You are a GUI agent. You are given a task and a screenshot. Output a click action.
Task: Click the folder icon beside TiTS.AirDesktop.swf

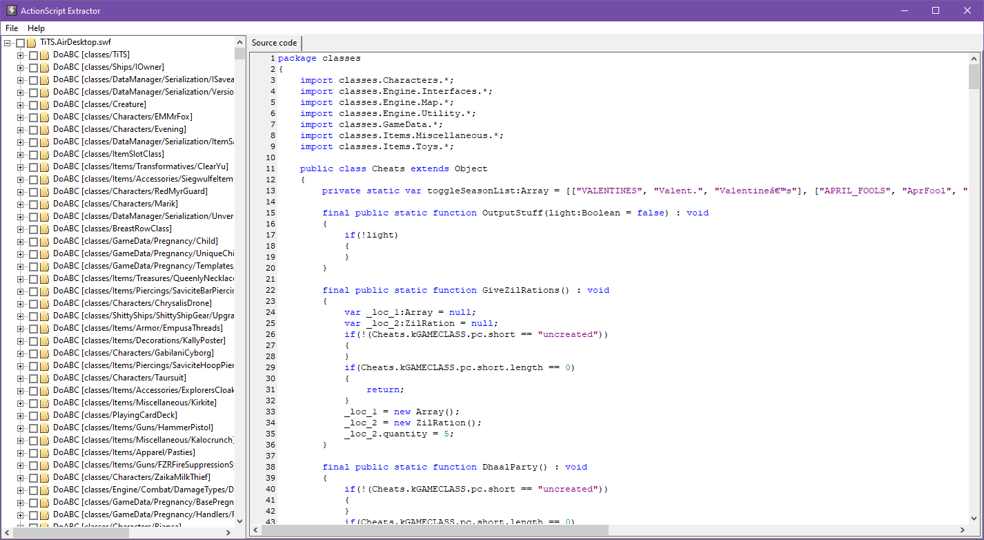[x=32, y=42]
